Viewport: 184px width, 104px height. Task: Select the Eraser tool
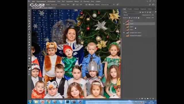pos(29,37)
